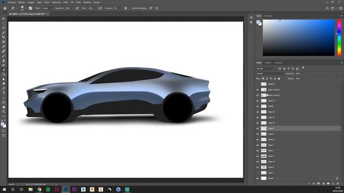
Task: Select the Healing Brush tool
Action: 4,51
